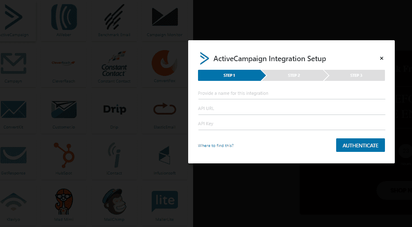This screenshot has height=227, width=412.
Task: Focus the integration name field
Action: [x=291, y=94]
